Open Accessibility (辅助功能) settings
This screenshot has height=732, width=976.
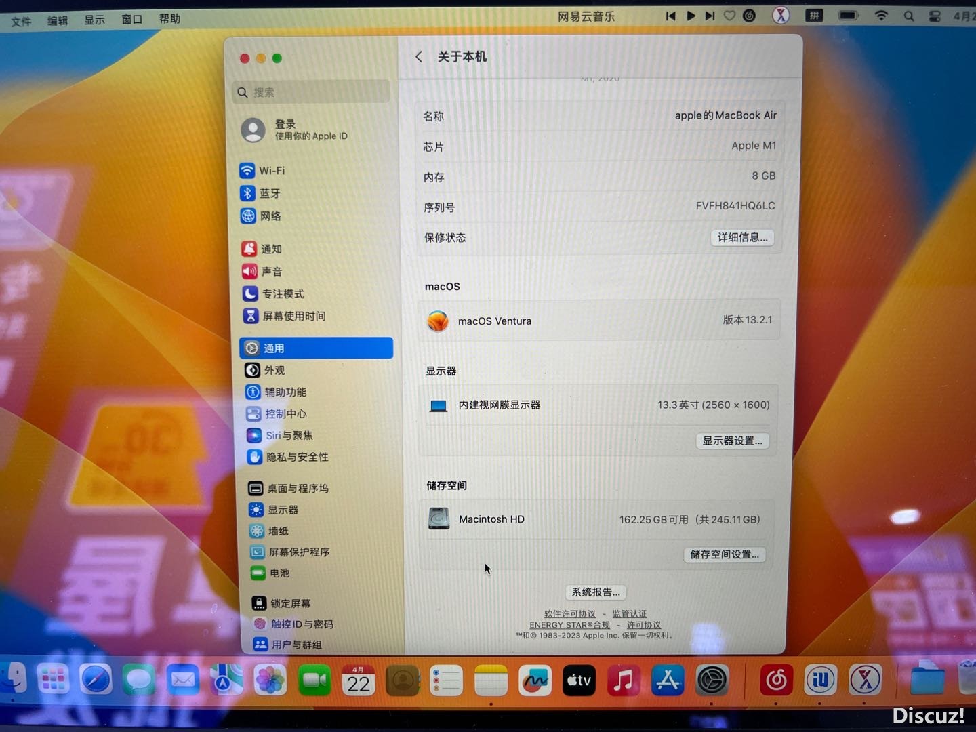(276, 392)
